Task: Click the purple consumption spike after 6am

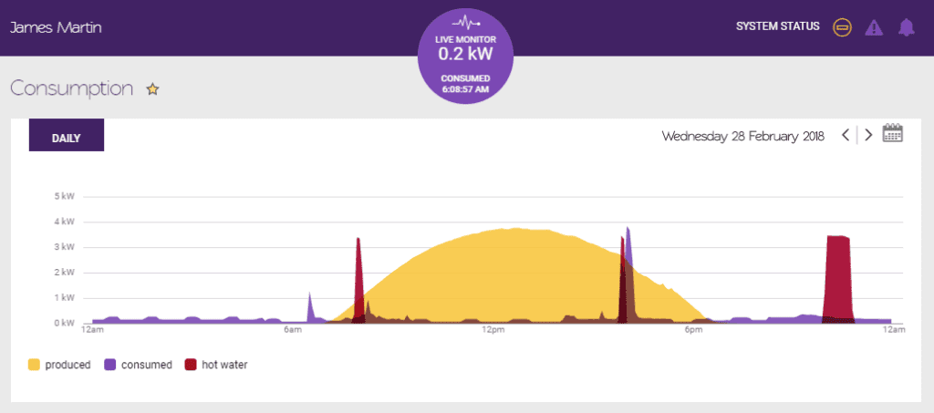Action: pos(310,306)
